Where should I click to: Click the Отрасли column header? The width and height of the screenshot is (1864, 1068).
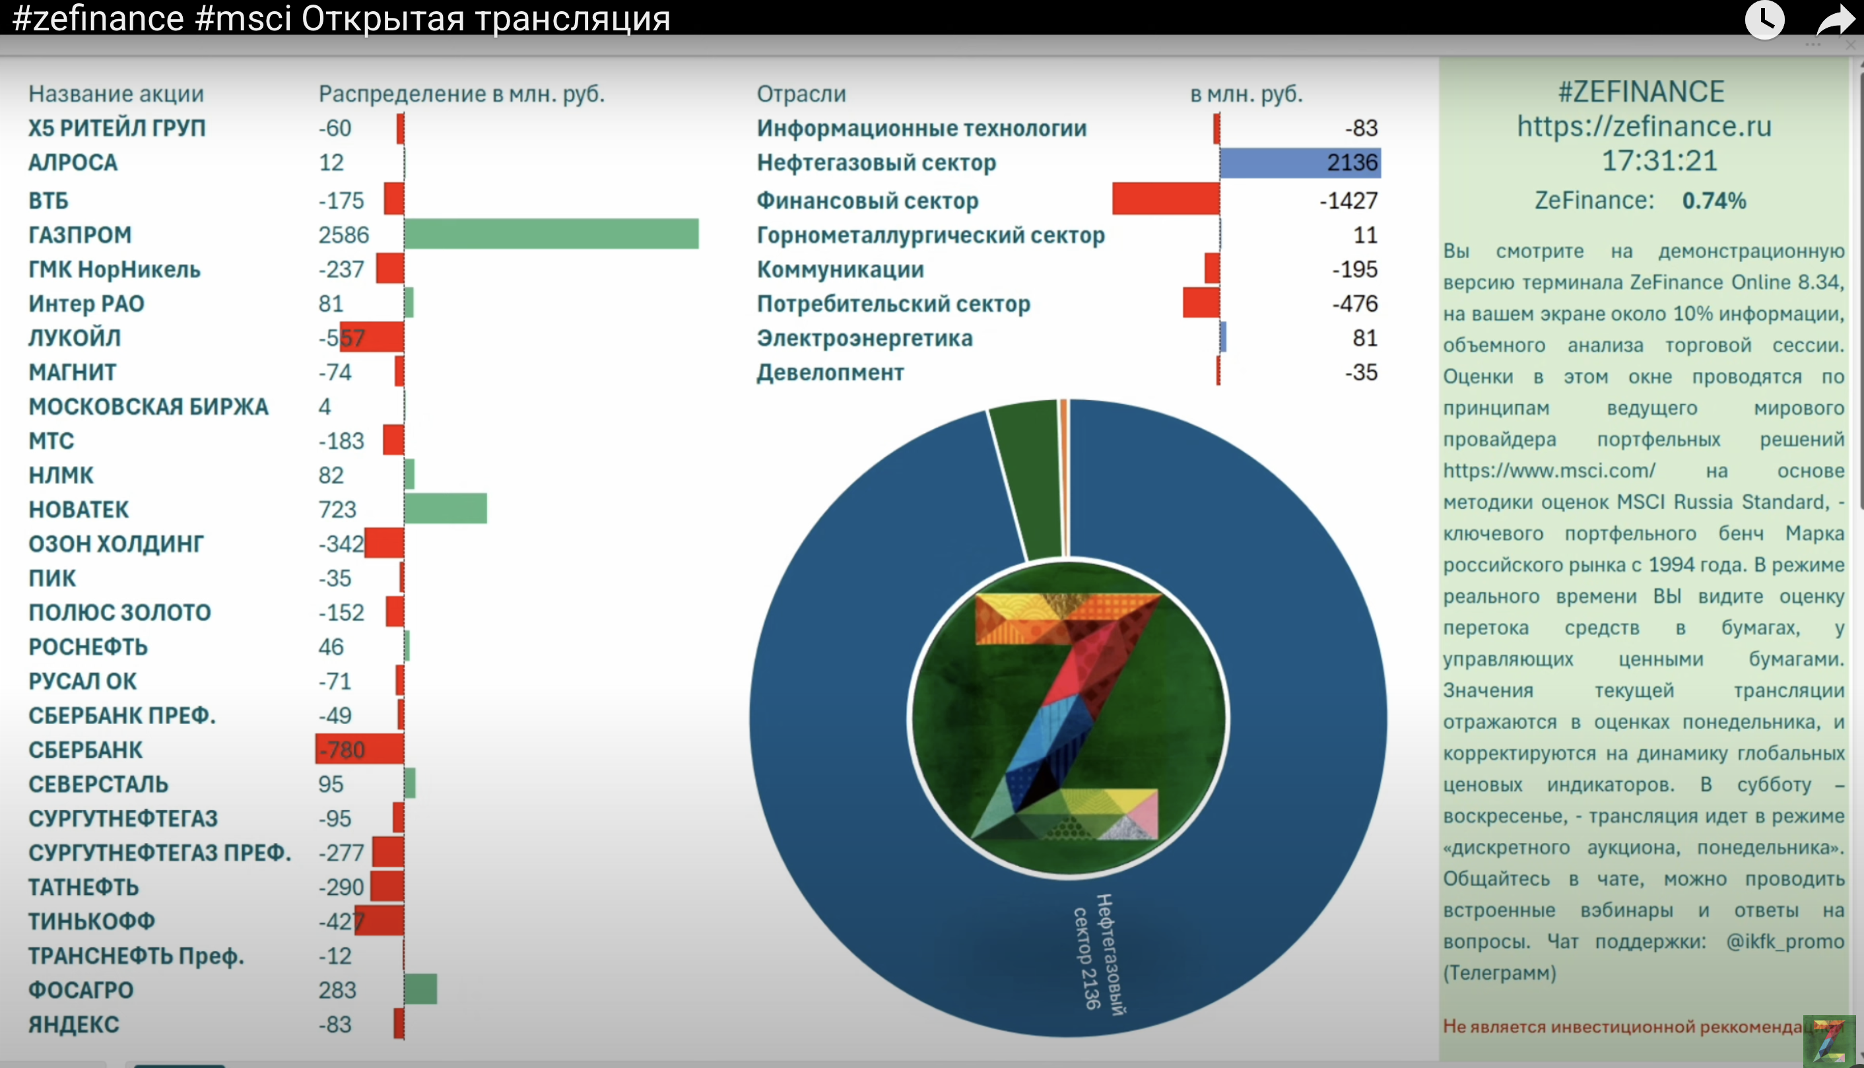tap(801, 94)
